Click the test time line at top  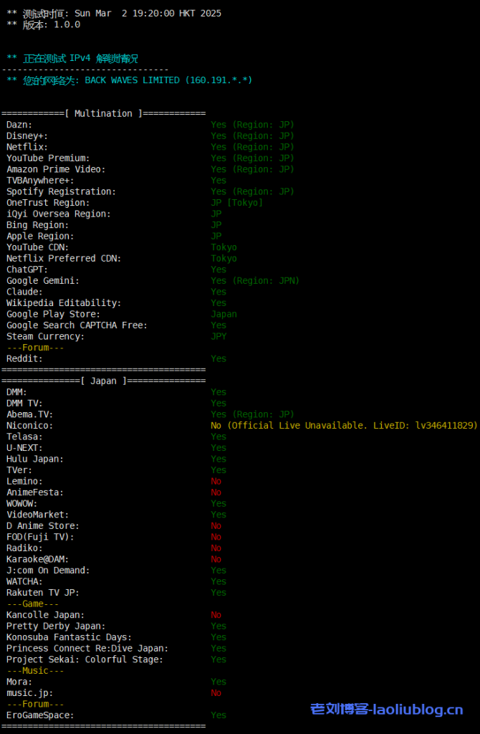pos(115,14)
